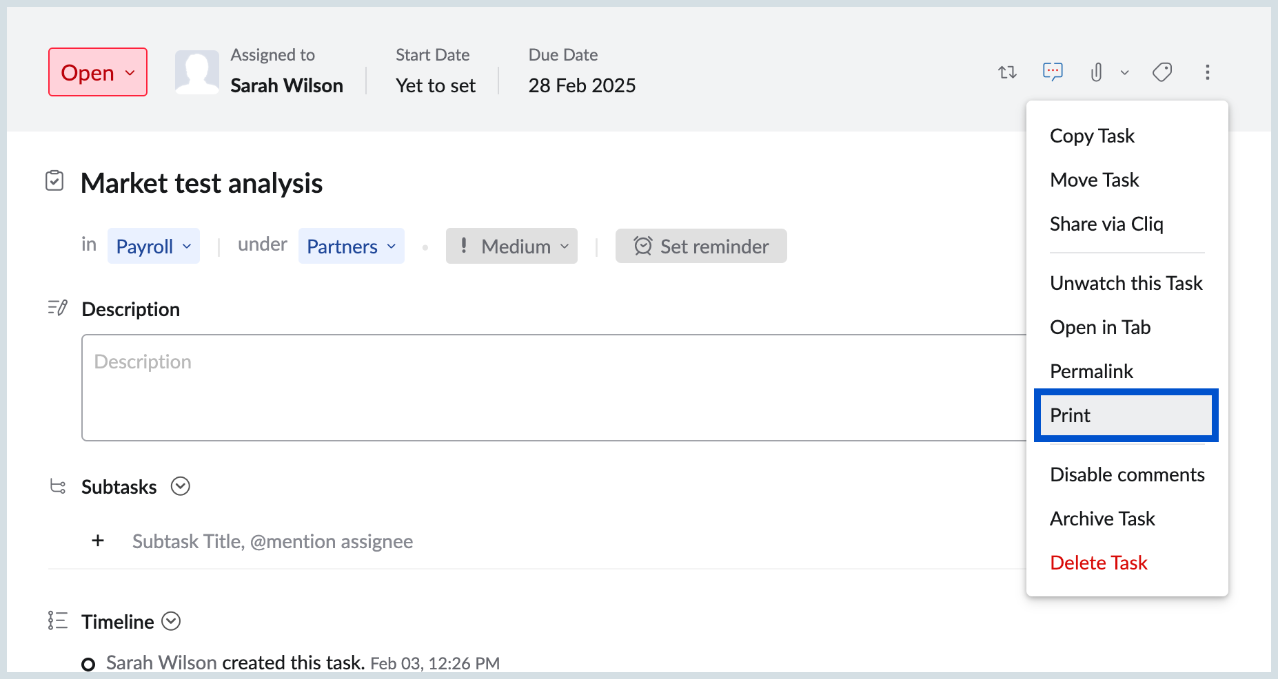Click the recurrence arrows icon in header

[x=1007, y=72]
